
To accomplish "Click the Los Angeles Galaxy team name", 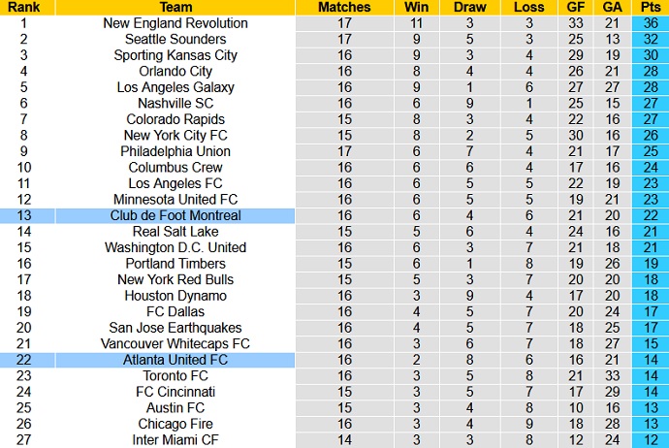I will click(175, 87).
